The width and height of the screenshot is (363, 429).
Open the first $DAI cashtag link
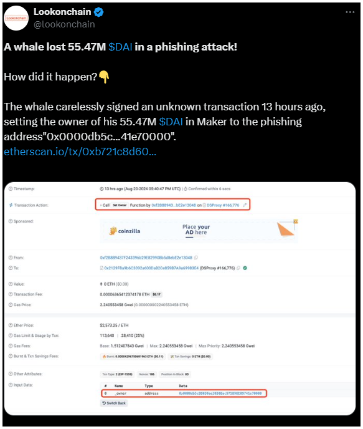(x=120, y=47)
